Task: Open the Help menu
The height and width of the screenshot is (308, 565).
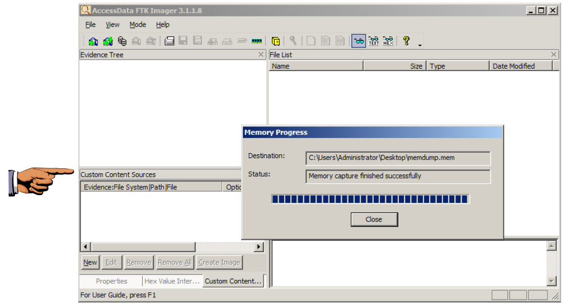Action: [163, 25]
